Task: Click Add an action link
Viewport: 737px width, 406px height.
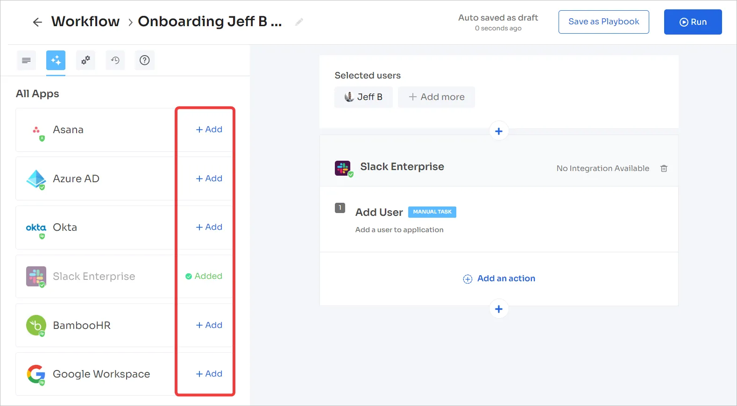Action: click(499, 279)
